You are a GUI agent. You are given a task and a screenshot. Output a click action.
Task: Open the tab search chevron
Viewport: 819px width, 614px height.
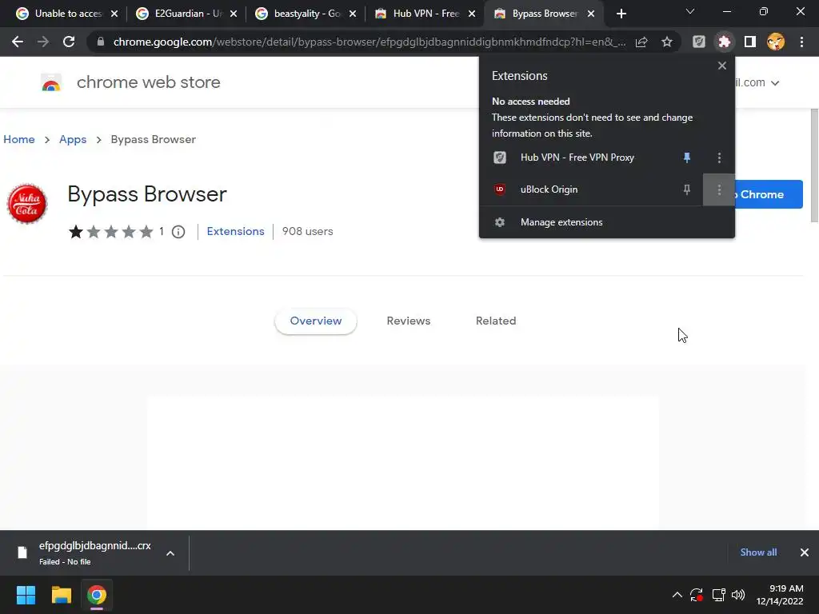point(690,11)
